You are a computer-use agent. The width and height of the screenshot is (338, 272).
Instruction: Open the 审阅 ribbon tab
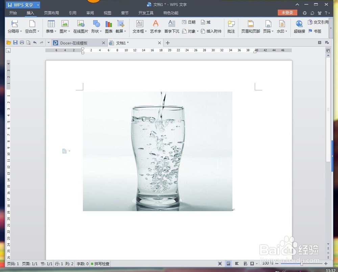click(90, 13)
